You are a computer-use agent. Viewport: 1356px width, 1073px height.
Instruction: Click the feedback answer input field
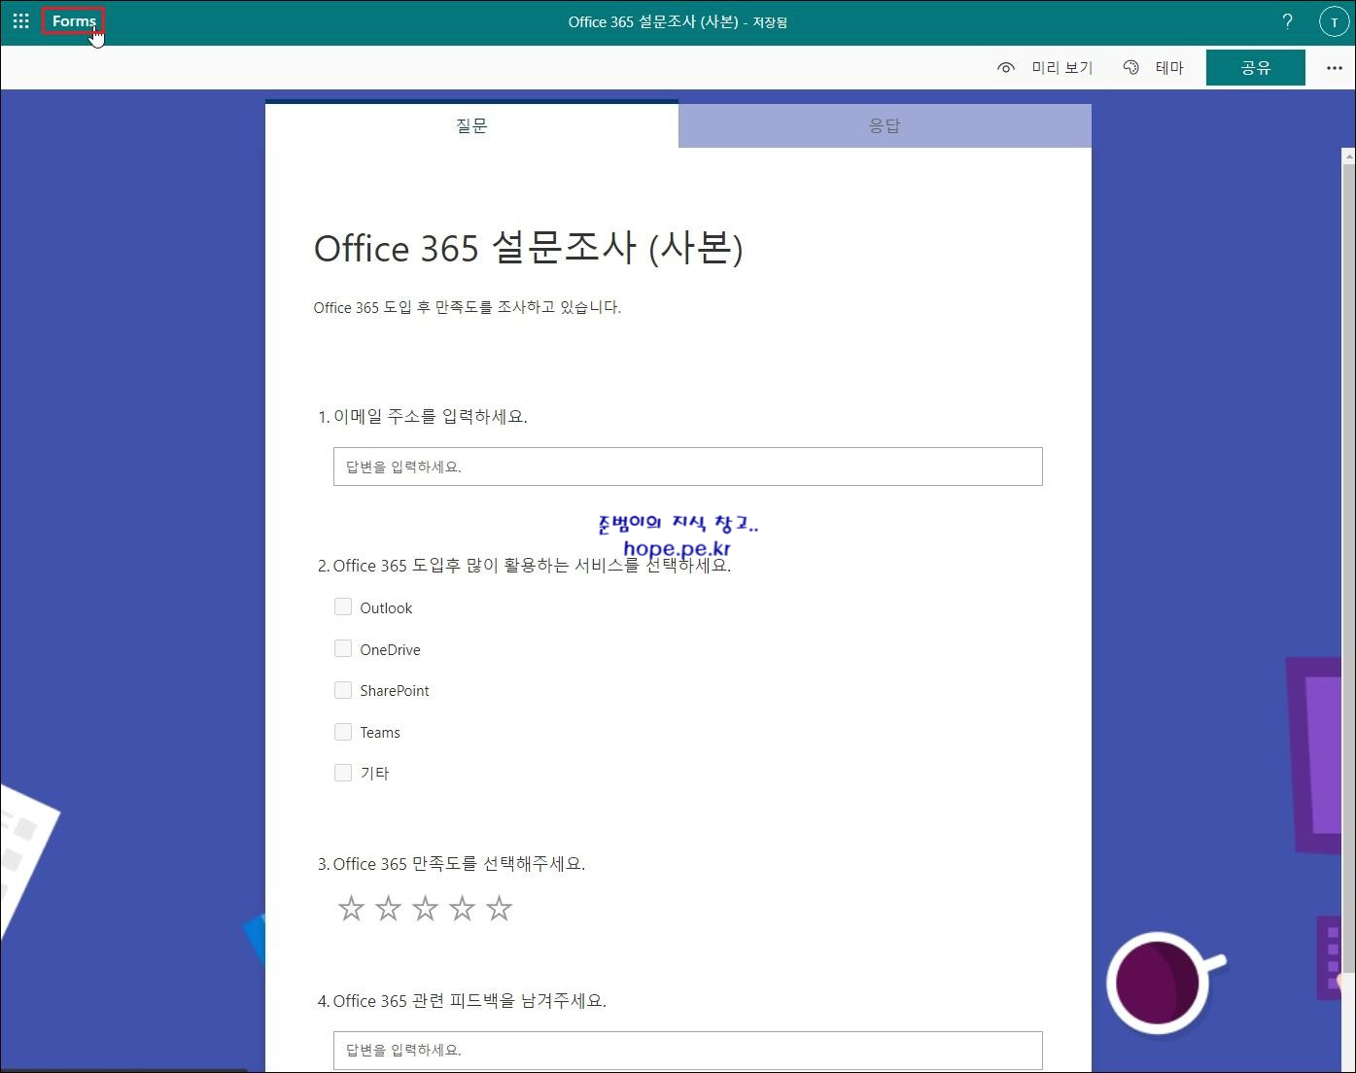tap(687, 1051)
